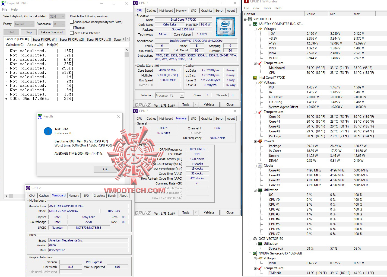Image resolution: width=387 pixels, height=277 pixels.
Task: Collapse the Utilization tree node in HWMonitor
Action: (x=255, y=190)
